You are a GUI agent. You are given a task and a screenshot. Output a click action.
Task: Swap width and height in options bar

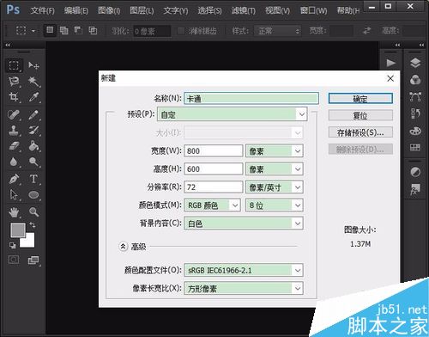click(x=366, y=30)
